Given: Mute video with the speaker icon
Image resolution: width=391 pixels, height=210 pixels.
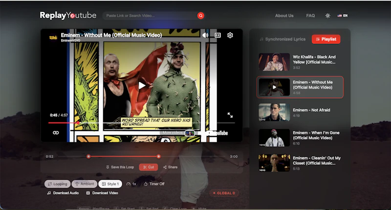Looking at the screenshot, I should [205, 35].
